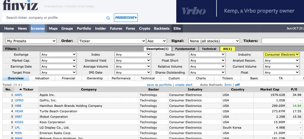This screenshot has width=304, height=139.
Task: Open the Float filter dropdown
Action: tap(281, 73)
